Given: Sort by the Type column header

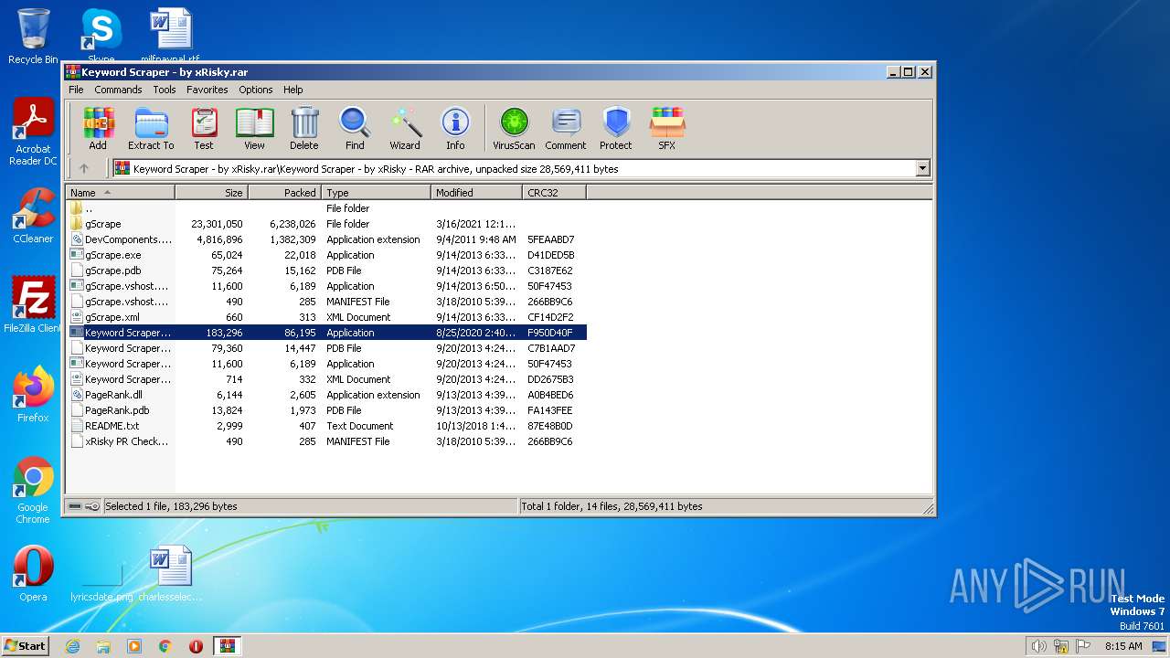Looking at the screenshot, I should 376,193.
